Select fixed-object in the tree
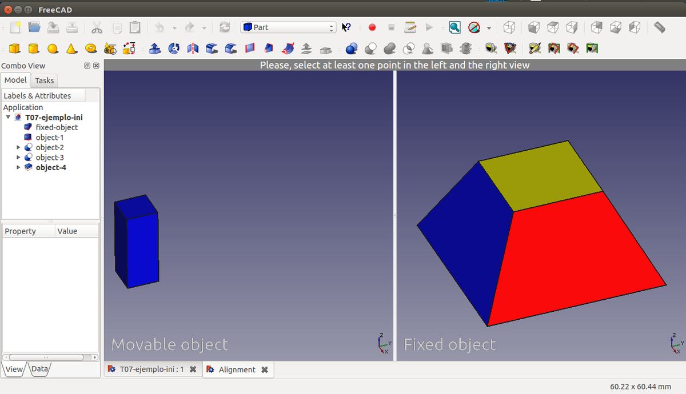Screen dimensions: 686x394 pos(56,127)
